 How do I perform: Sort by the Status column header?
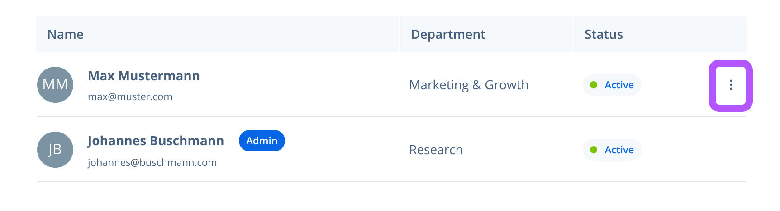[x=604, y=35]
